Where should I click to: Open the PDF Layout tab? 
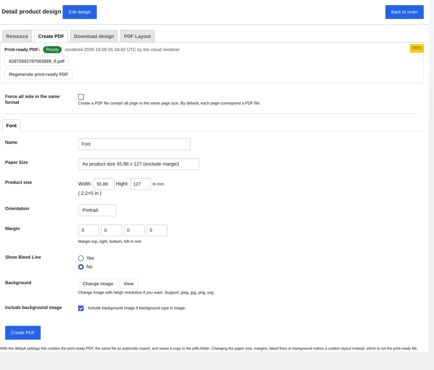point(137,36)
